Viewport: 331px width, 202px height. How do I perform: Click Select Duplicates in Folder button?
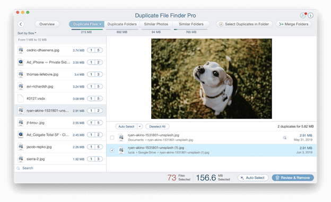(244, 24)
